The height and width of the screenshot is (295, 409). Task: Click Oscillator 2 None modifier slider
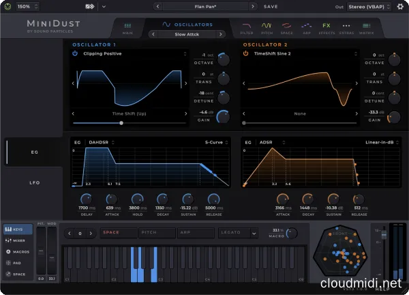click(300, 123)
